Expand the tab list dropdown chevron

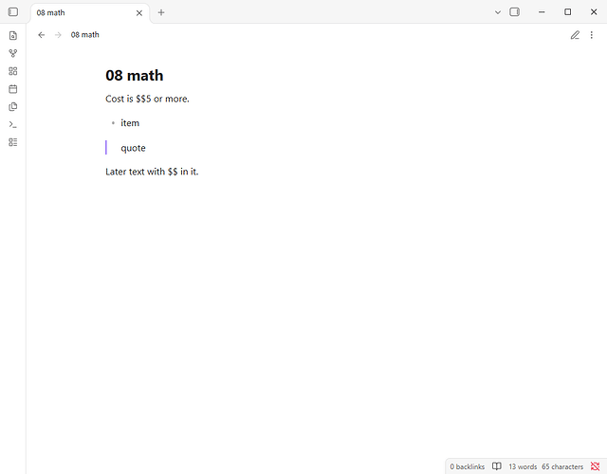pos(498,12)
